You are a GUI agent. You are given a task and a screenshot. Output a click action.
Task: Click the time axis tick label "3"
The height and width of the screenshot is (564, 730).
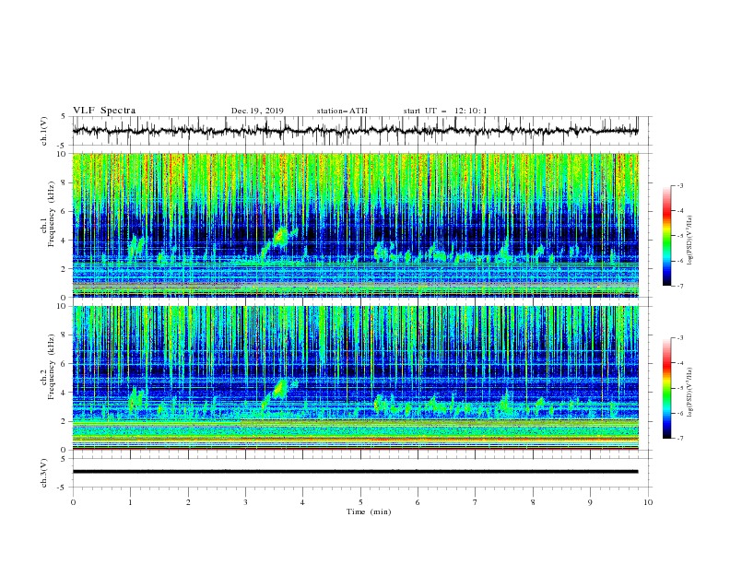(x=245, y=502)
